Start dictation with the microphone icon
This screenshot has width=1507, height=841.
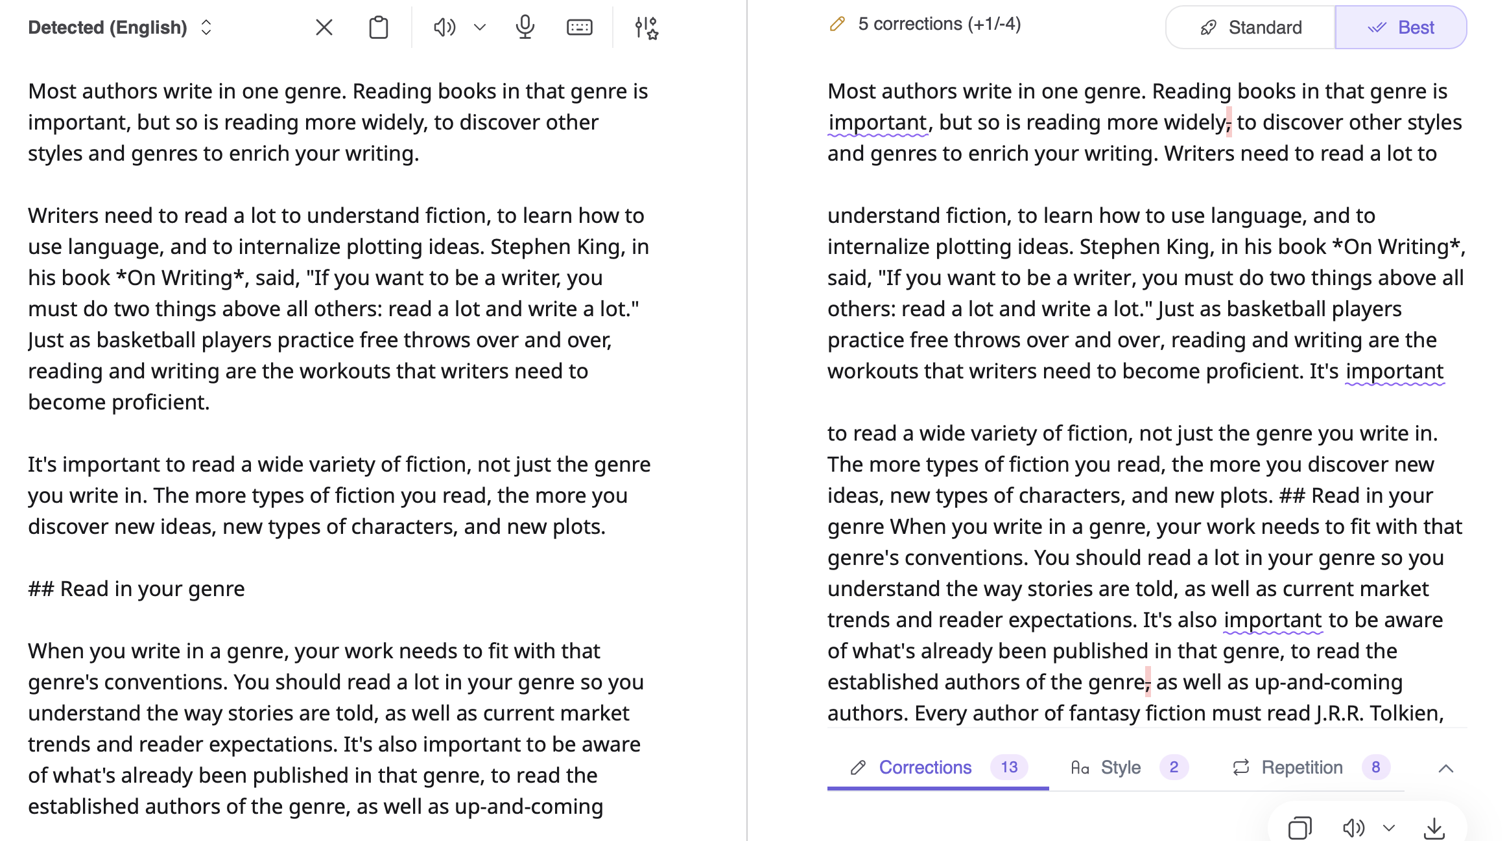pyautogui.click(x=525, y=27)
